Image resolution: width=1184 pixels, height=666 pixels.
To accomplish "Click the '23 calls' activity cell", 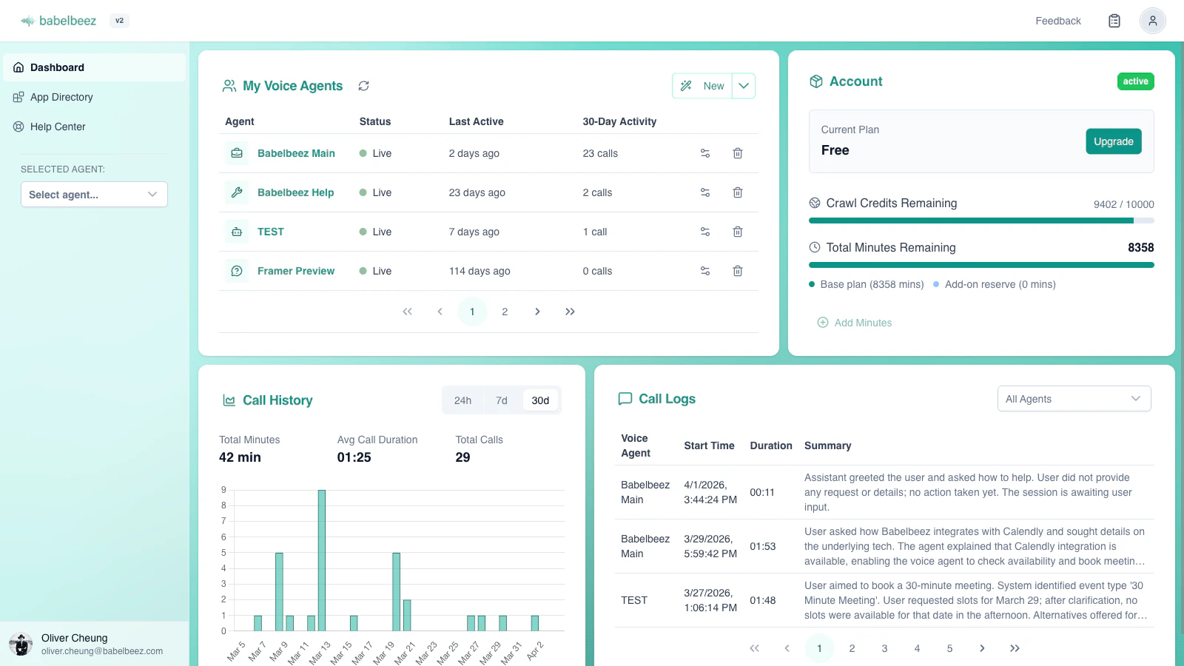I will 600,153.
